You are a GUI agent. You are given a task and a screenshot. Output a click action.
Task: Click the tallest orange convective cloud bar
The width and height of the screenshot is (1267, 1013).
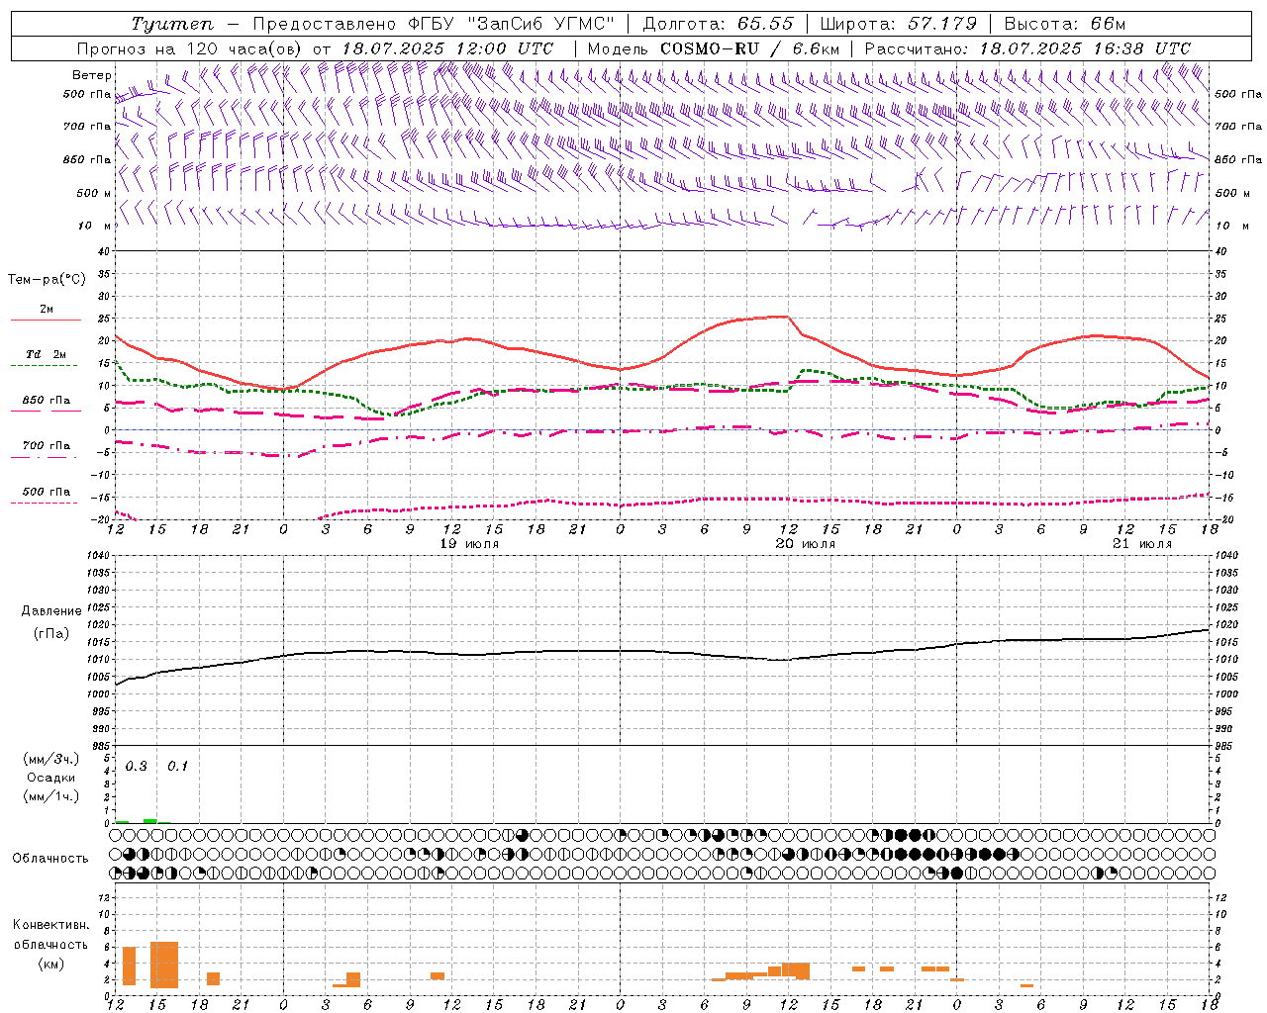coord(164,965)
